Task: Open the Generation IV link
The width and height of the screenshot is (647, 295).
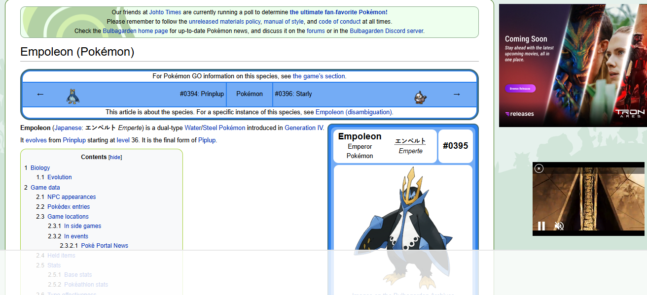Action: [303, 128]
